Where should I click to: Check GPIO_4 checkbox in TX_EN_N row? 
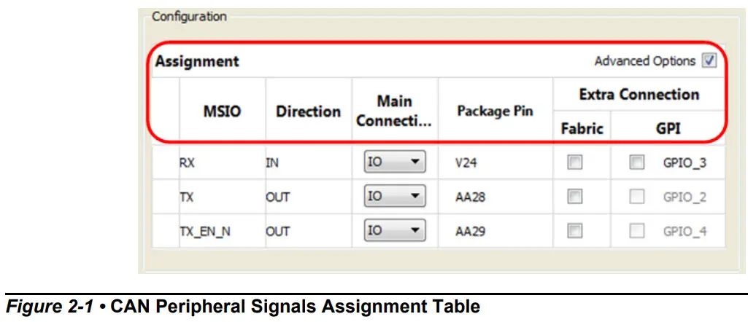pyautogui.click(x=637, y=231)
